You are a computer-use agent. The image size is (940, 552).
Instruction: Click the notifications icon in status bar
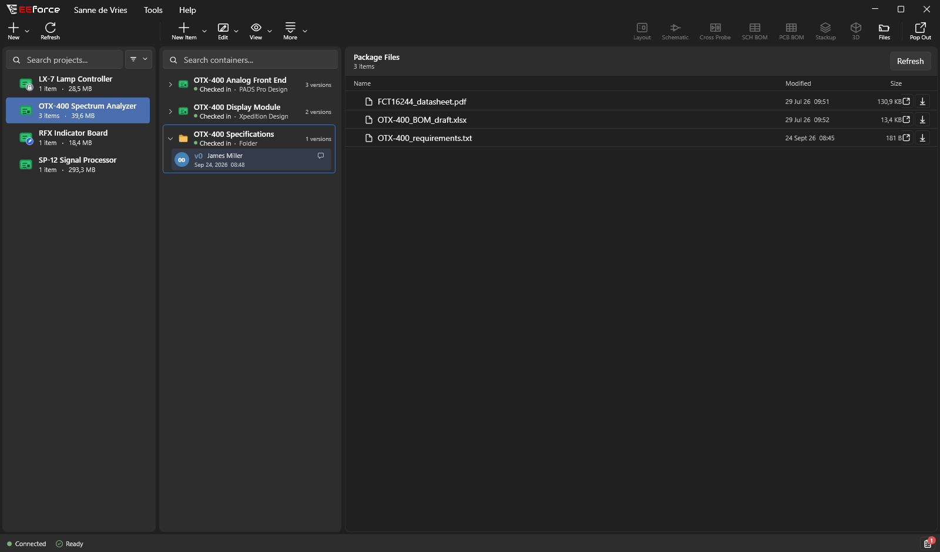pyautogui.click(x=928, y=543)
